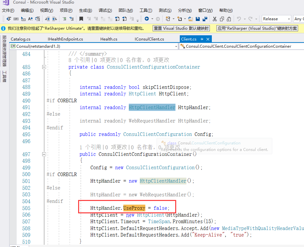Click 重置 Visual Studio 默认键映射 button
304x247 pixels.
pyautogui.click(x=181, y=28)
